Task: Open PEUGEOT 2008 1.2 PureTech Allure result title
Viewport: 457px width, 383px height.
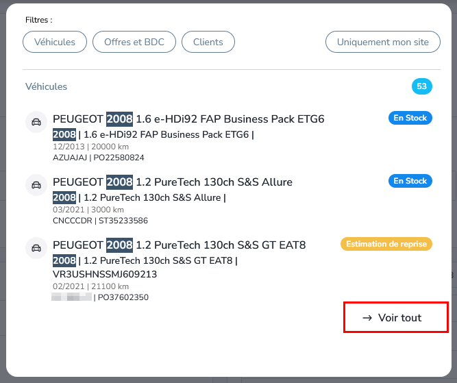Action: (x=173, y=182)
